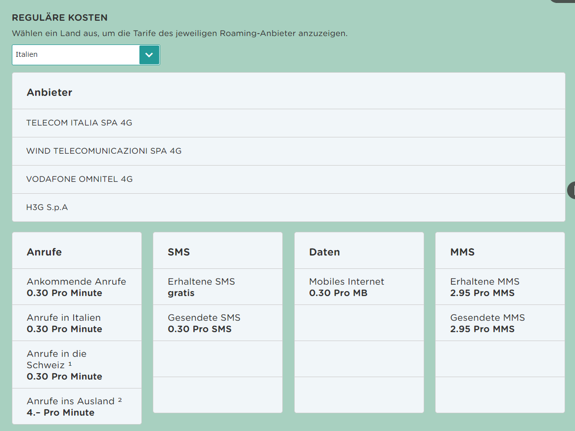The height and width of the screenshot is (431, 575).
Task: Click the Daten card heading
Action: point(324,252)
